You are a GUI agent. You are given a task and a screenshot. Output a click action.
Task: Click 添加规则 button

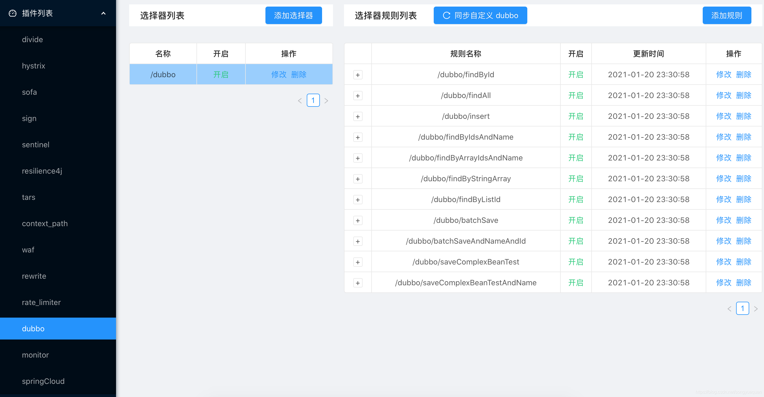727,15
